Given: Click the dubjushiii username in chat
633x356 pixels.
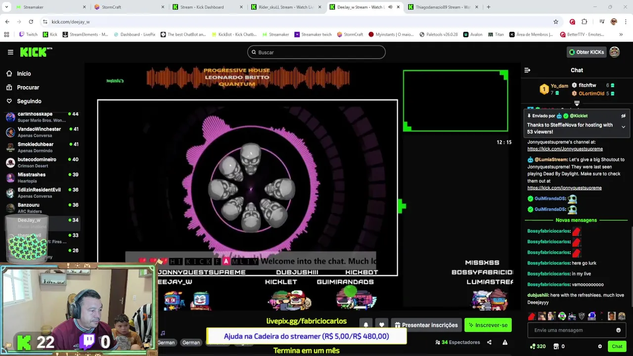Looking at the screenshot, I should point(538,295).
